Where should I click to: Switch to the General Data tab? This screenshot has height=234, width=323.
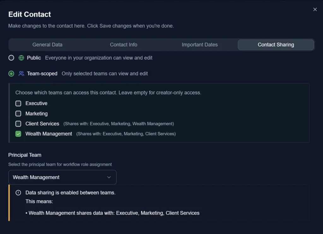pyautogui.click(x=47, y=45)
